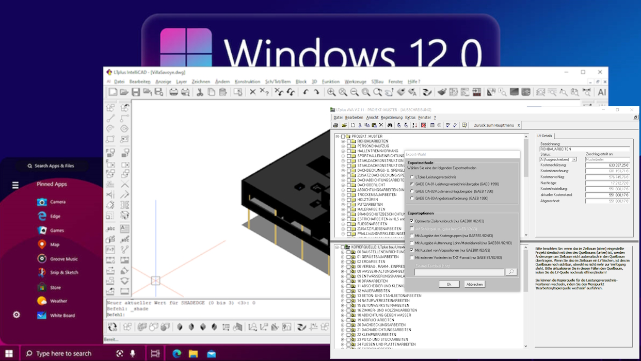641x361 pixels.
Task: Click the Zoom in magnifier with plus in IntelliCAD
Action: (x=331, y=92)
